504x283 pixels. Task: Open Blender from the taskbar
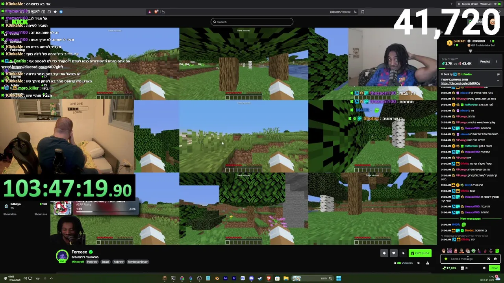click(x=217, y=278)
